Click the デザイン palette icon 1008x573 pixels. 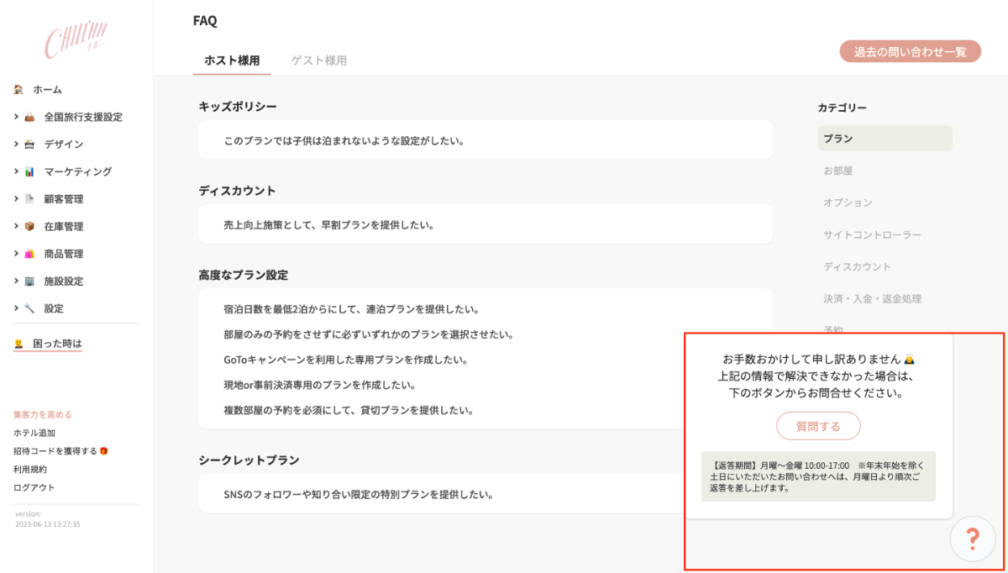pyautogui.click(x=29, y=145)
